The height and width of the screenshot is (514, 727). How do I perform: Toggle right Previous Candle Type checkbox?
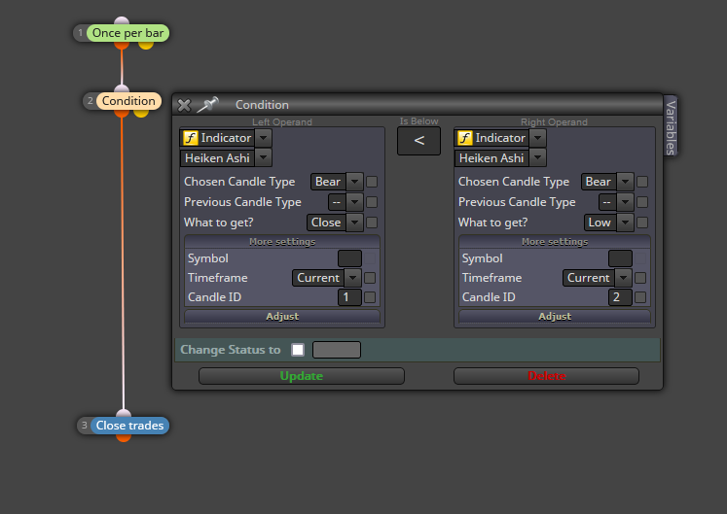[x=642, y=202]
